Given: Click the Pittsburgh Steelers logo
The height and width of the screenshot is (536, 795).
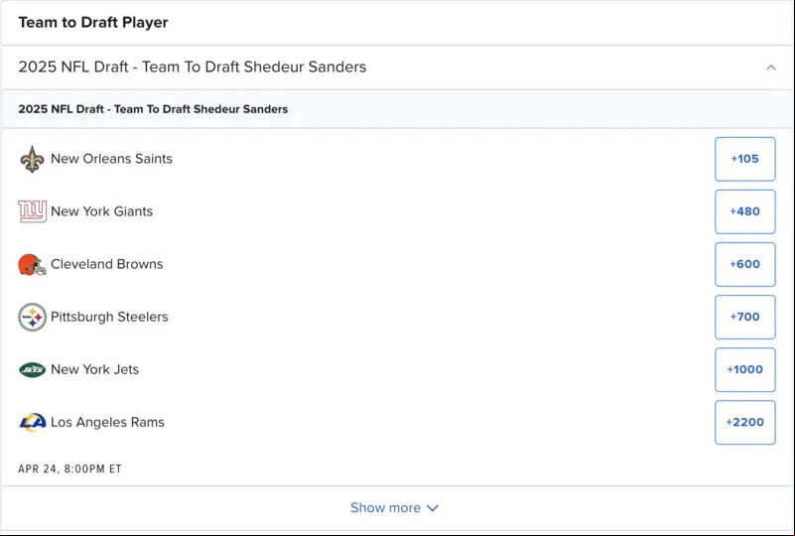Looking at the screenshot, I should click(33, 317).
